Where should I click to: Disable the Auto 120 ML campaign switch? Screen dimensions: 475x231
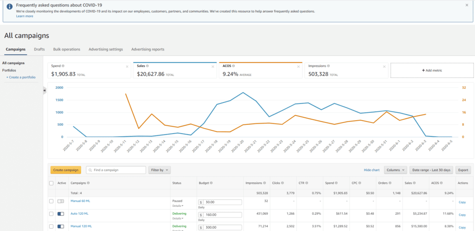61,214
